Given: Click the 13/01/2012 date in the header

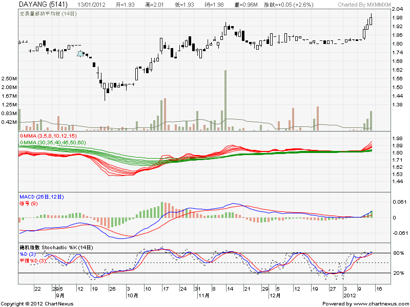Looking at the screenshot, I should click(92, 5).
